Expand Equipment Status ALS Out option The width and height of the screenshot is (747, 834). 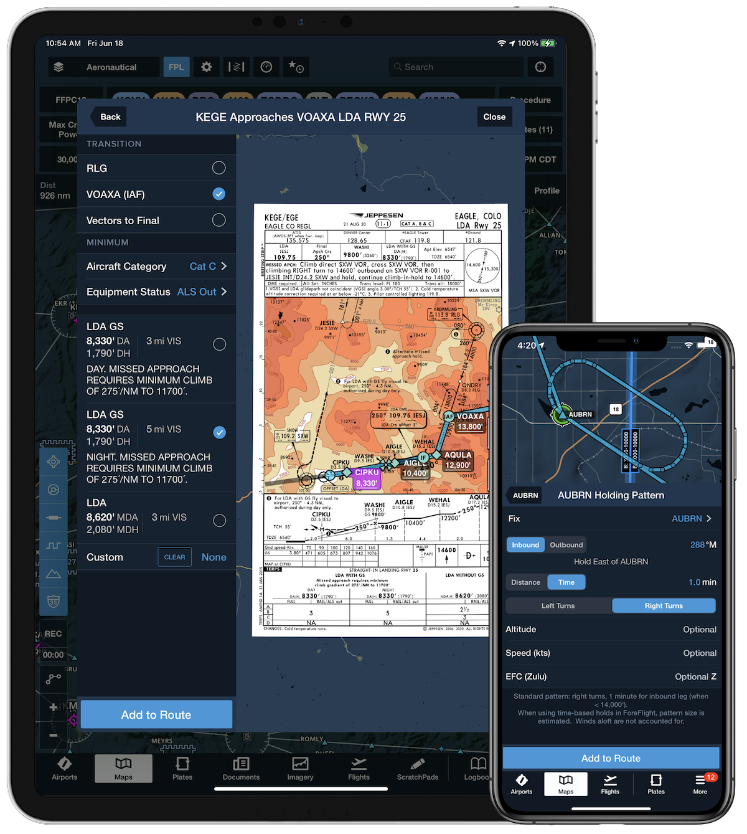pyautogui.click(x=157, y=292)
